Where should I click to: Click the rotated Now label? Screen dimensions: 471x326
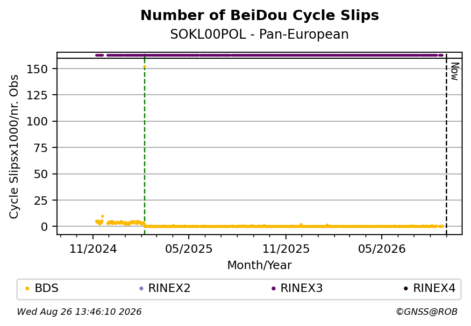(x=455, y=71)
